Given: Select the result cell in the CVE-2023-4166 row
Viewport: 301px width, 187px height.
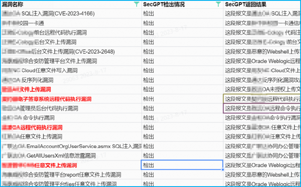Looking at the screenshot, I should [x=262, y=13].
